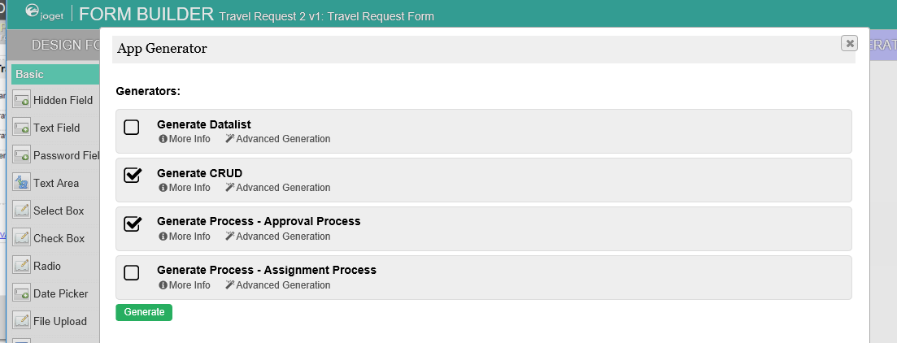Pick the Check Box element icon
Viewport: 897px width, 343px height.
(22, 238)
